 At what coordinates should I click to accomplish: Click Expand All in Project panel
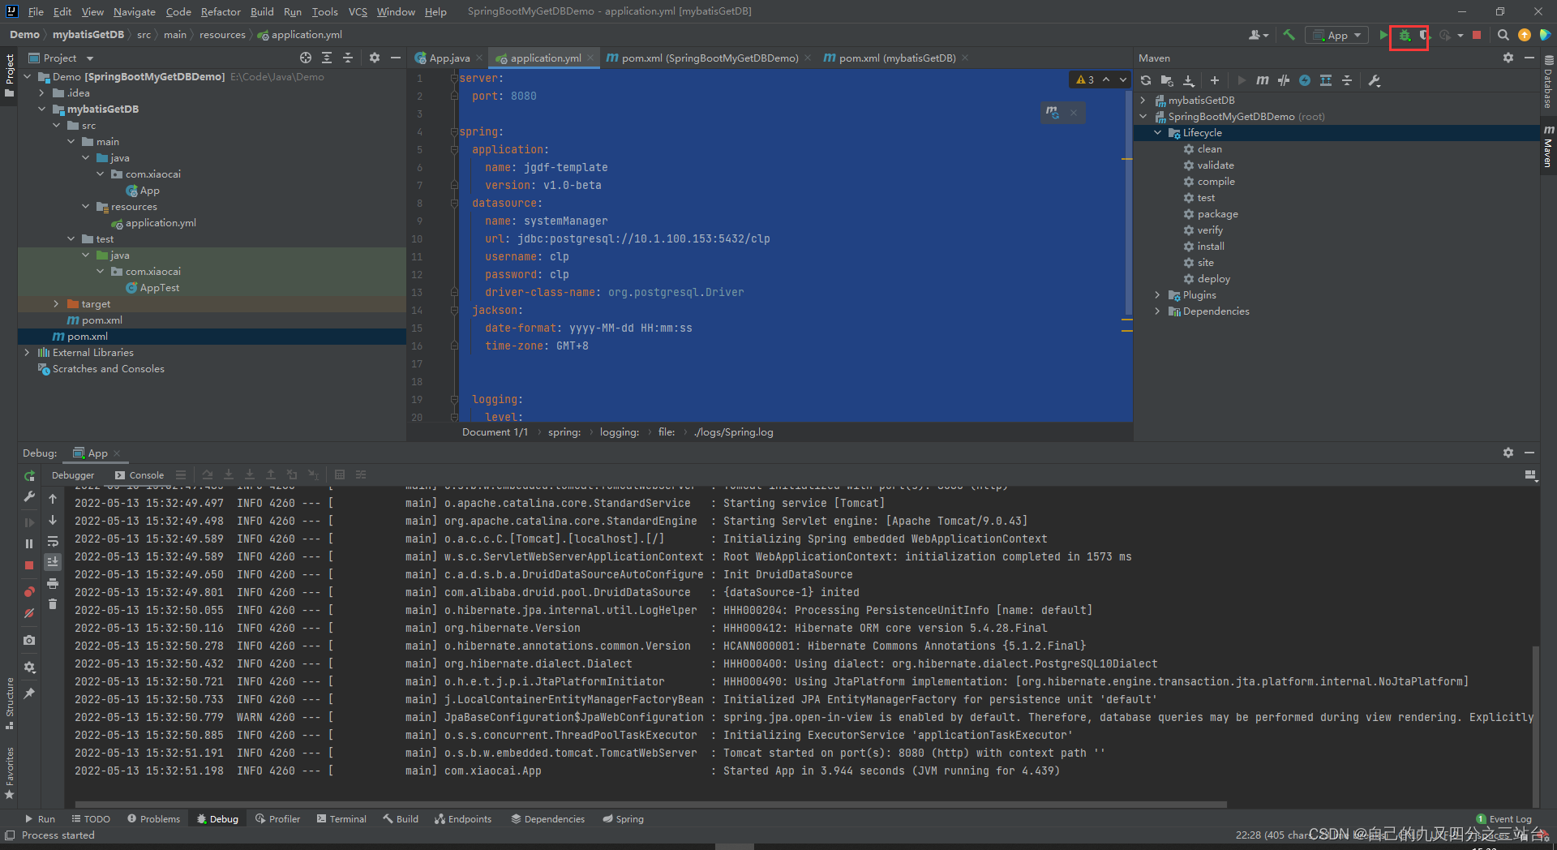pos(327,58)
